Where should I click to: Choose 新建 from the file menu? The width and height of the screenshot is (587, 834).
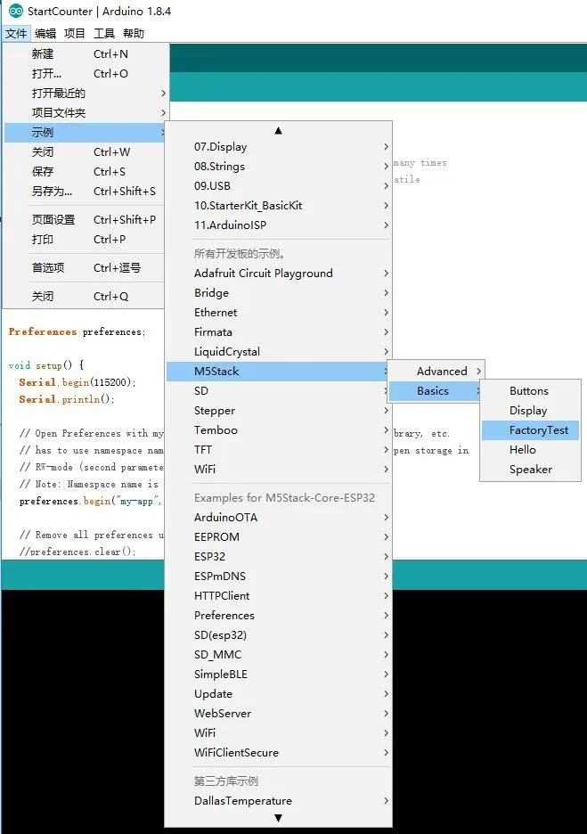pyautogui.click(x=86, y=53)
